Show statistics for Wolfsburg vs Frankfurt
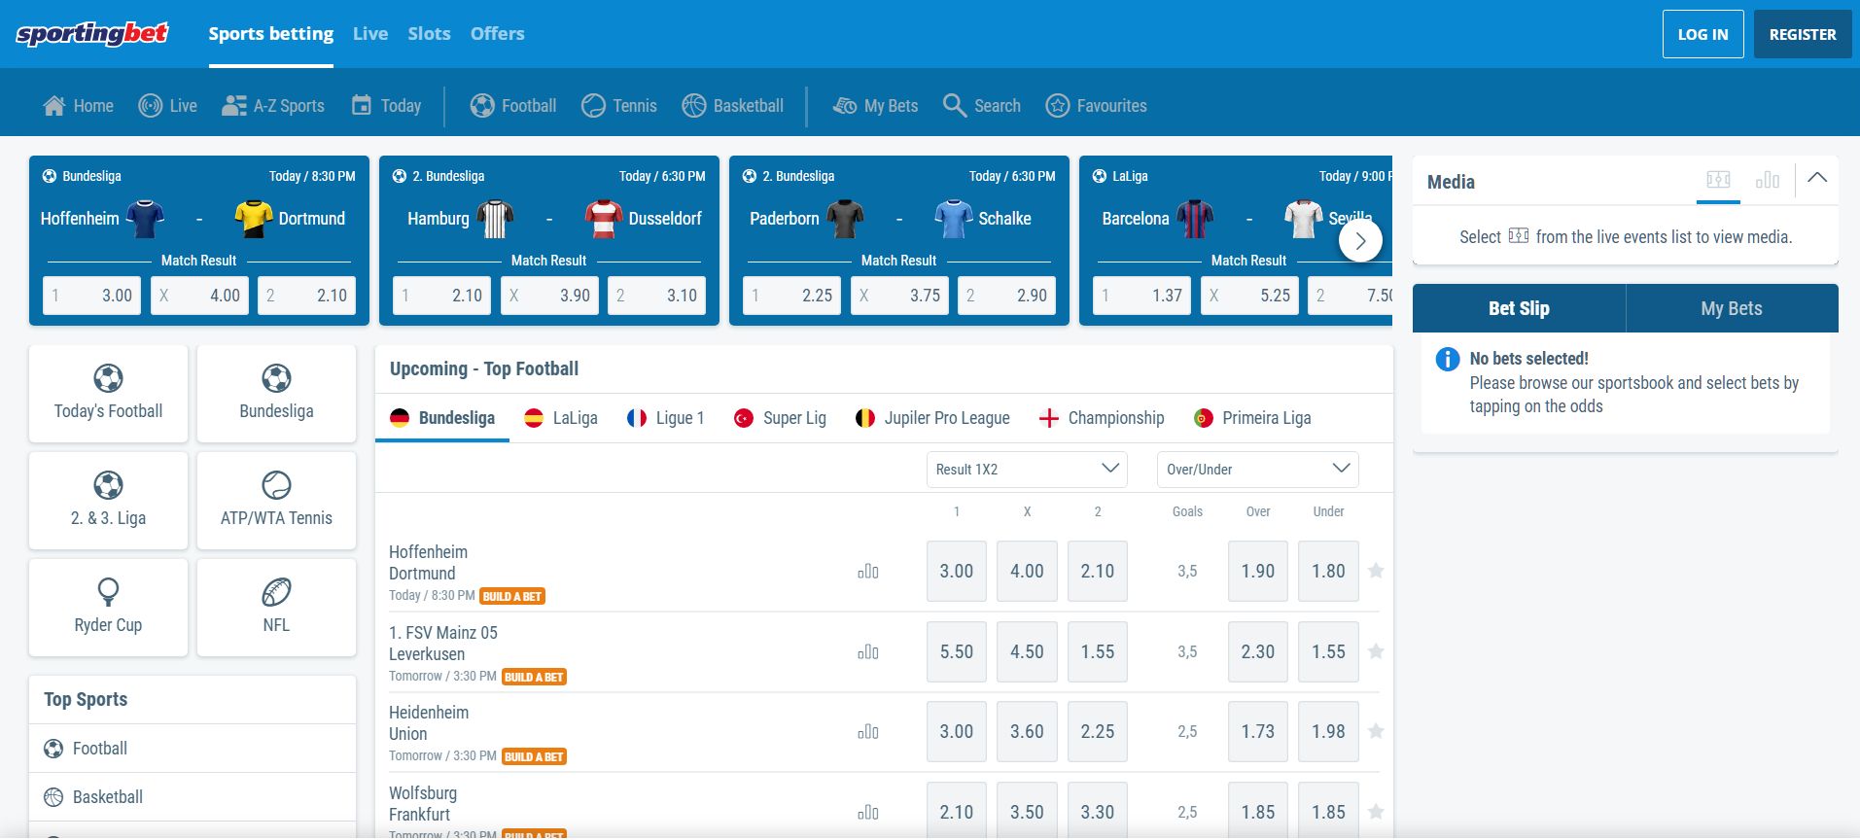This screenshot has height=840, width=1860. click(868, 813)
